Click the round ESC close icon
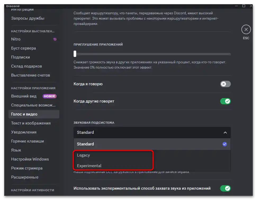This screenshot has height=200, width=257. pyautogui.click(x=246, y=29)
